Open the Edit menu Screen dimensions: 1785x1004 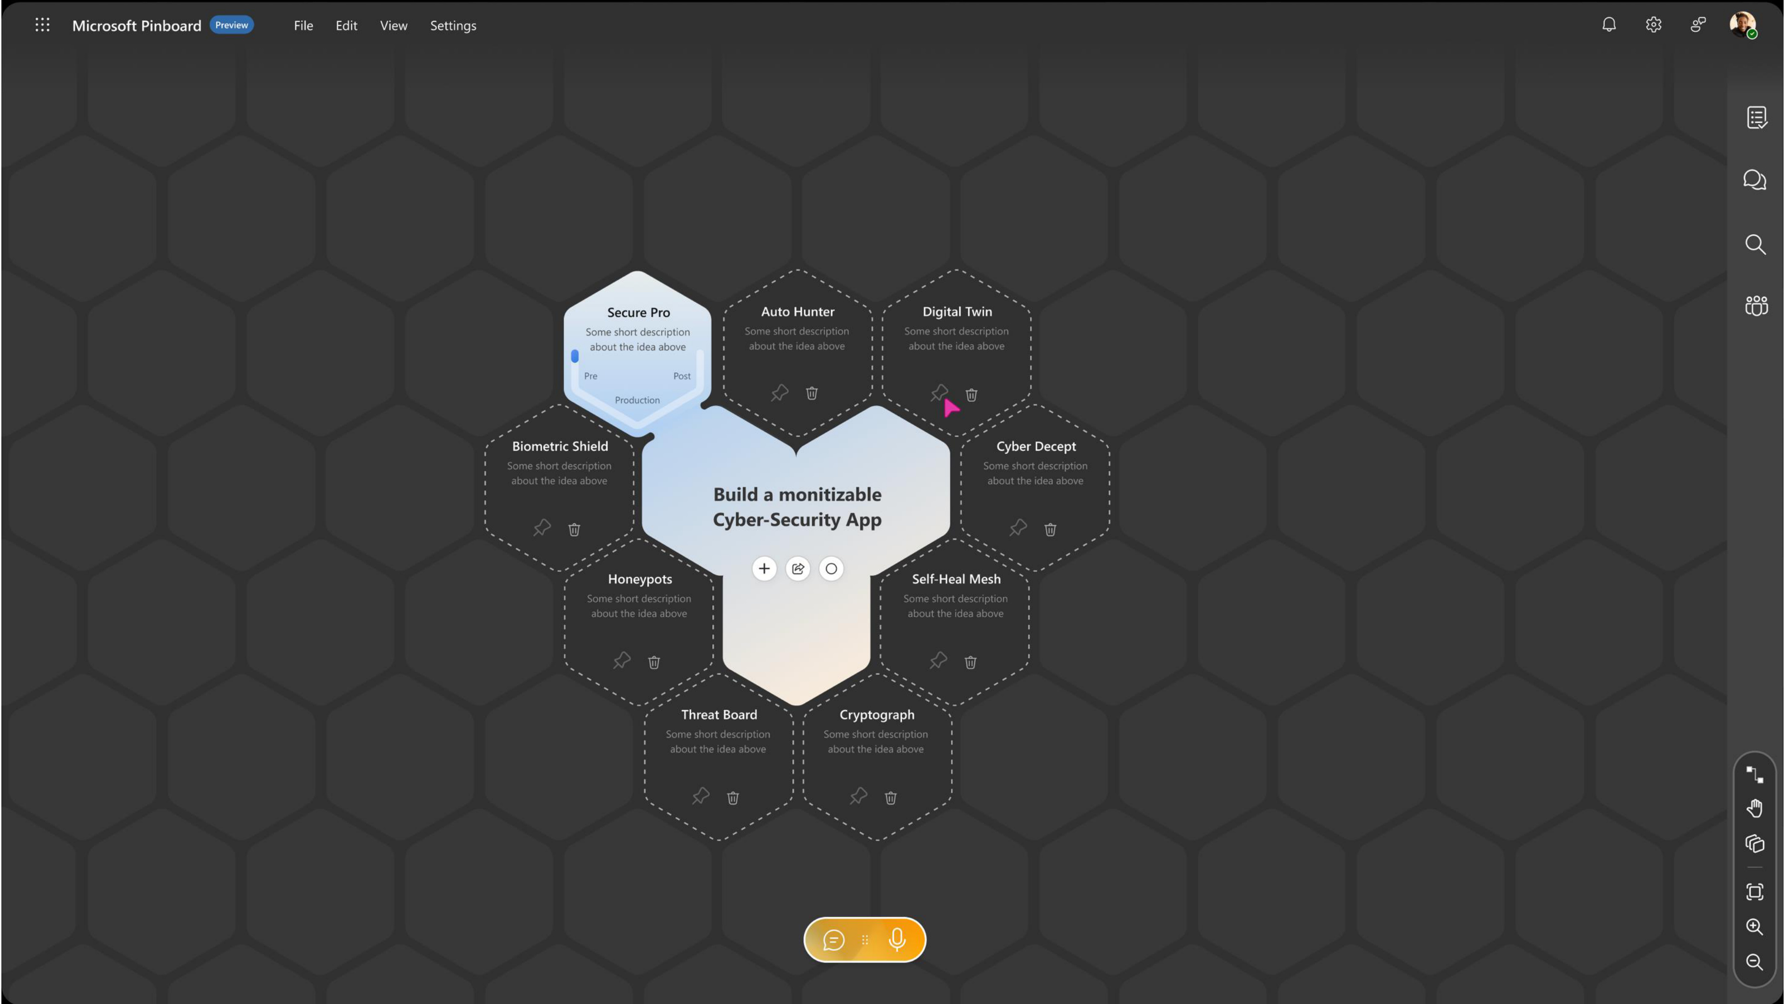click(x=346, y=26)
